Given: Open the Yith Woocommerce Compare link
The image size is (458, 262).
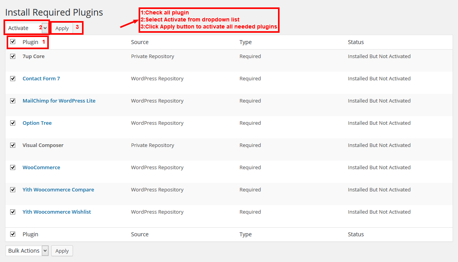Looking at the screenshot, I should (x=58, y=189).
